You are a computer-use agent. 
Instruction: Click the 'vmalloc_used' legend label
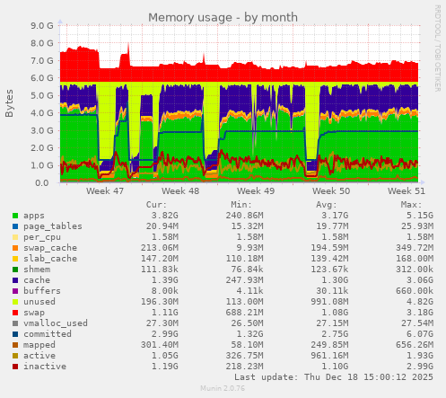[56, 323]
